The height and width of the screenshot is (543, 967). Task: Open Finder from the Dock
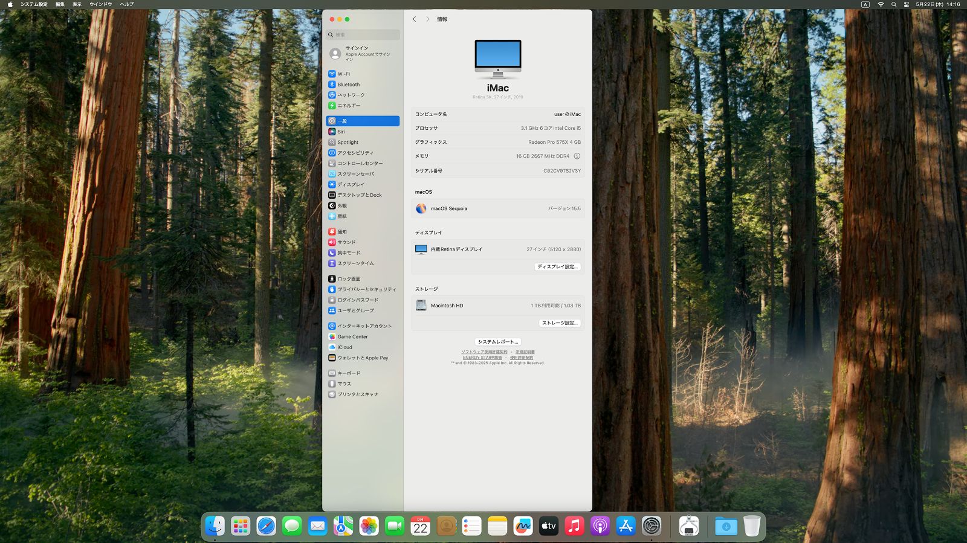215,526
